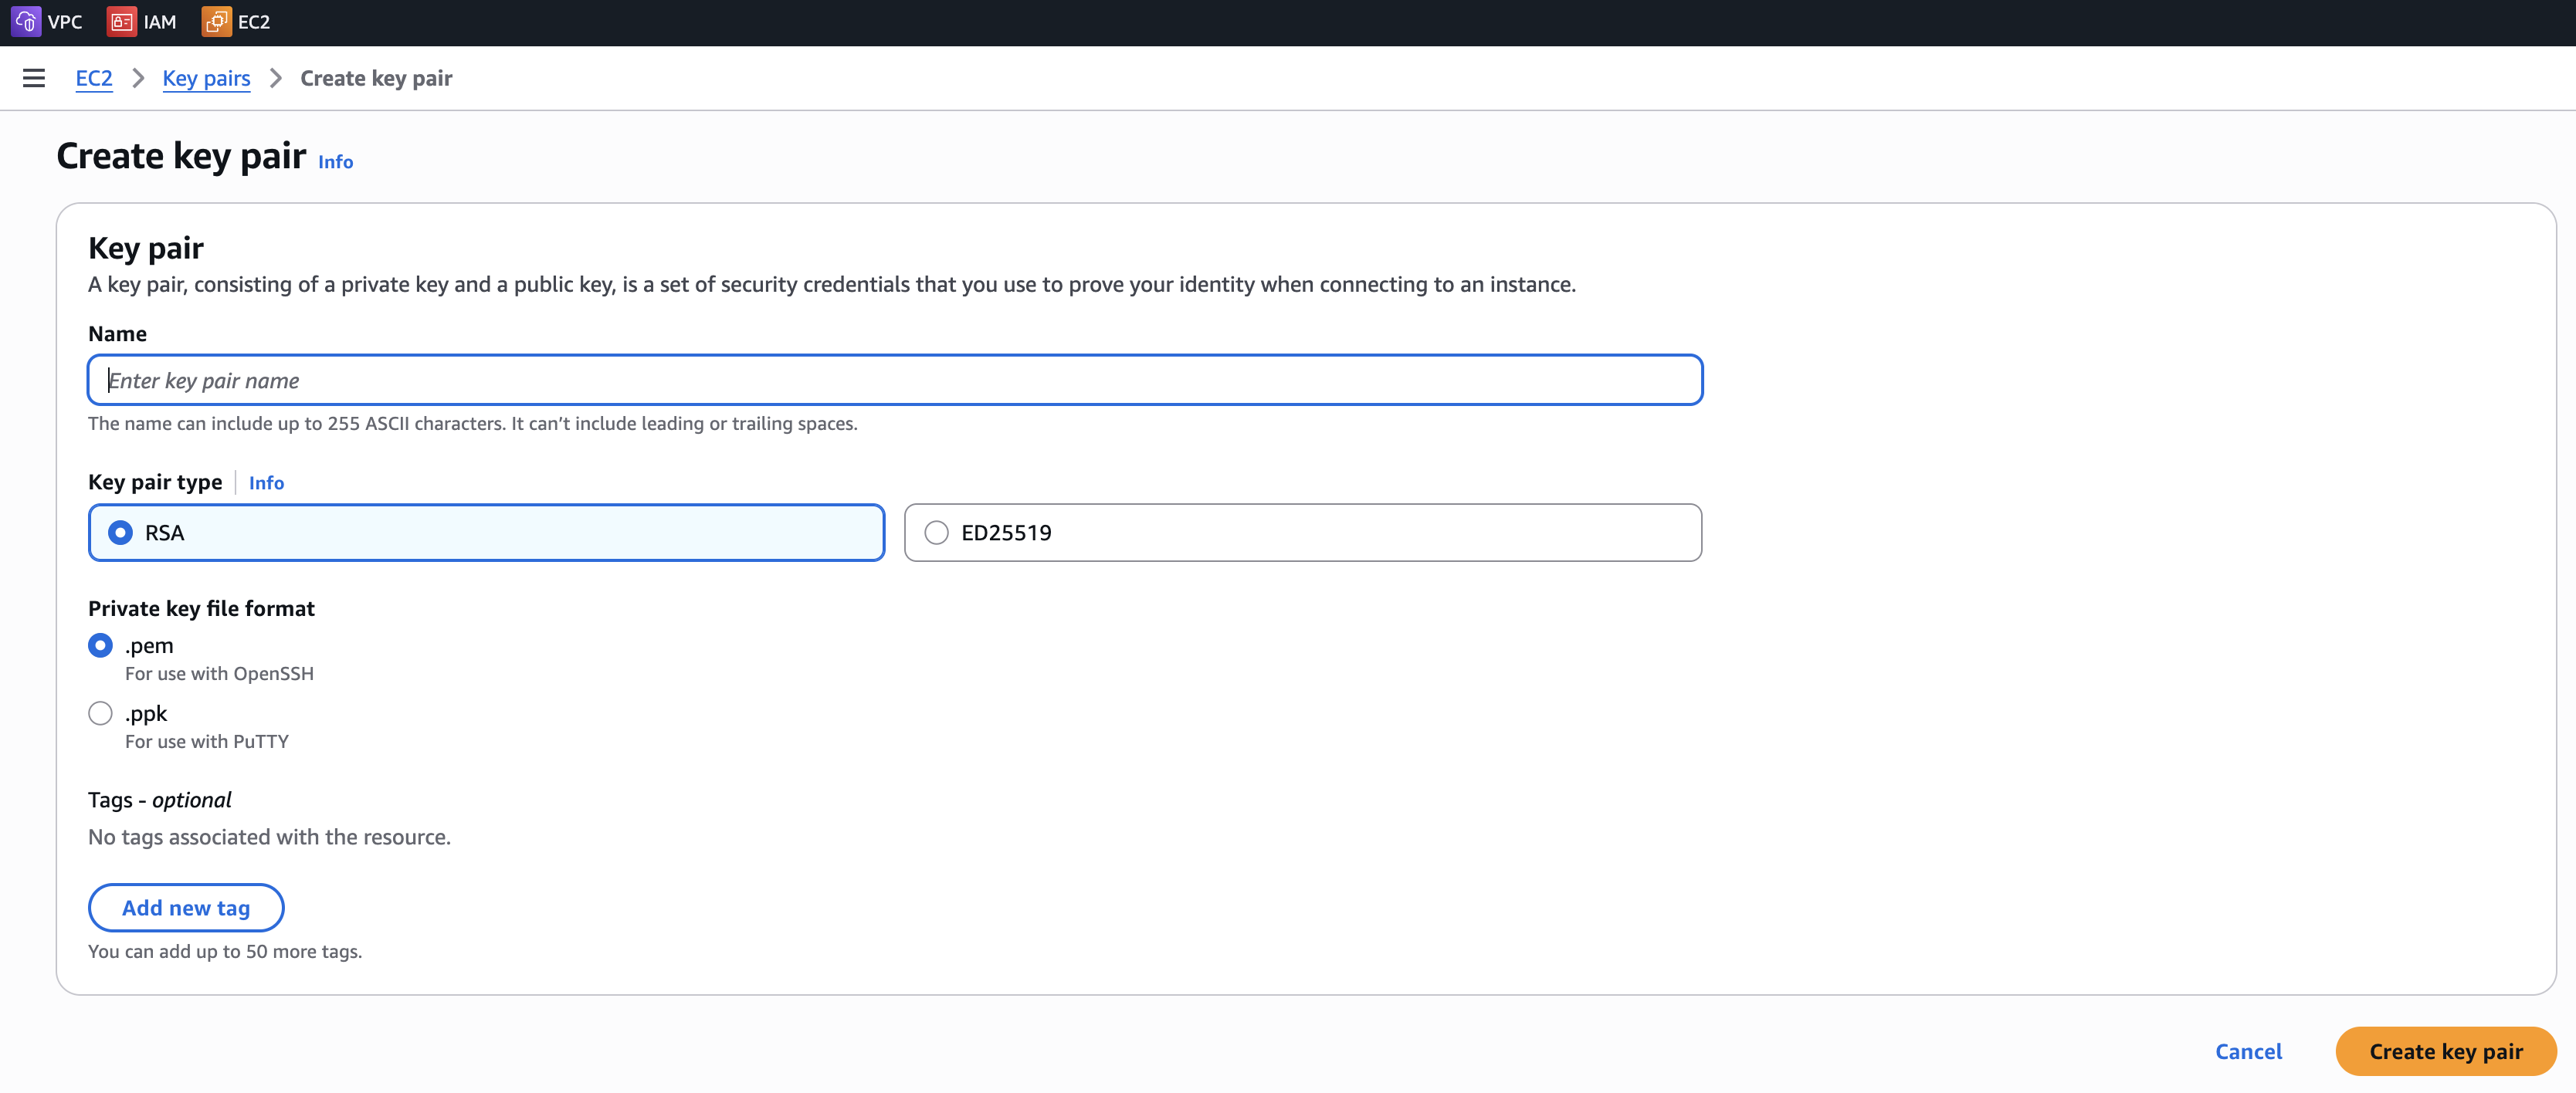Open the IAM service shortcut icon

point(122,21)
